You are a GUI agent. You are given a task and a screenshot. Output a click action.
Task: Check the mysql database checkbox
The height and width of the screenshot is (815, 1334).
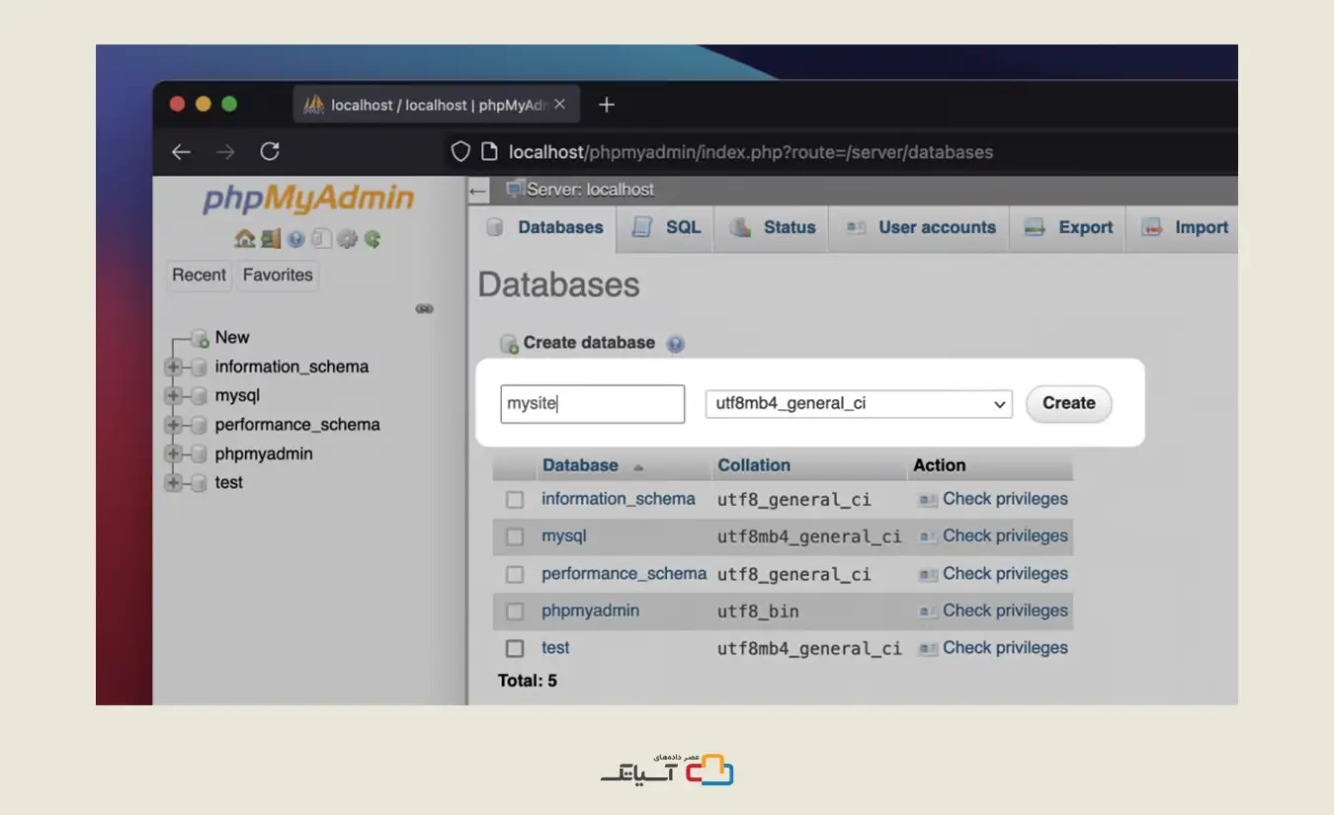[515, 536]
